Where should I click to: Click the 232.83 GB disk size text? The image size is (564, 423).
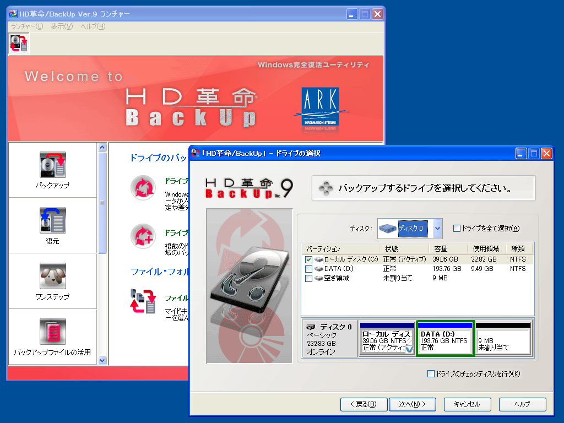pyautogui.click(x=321, y=344)
